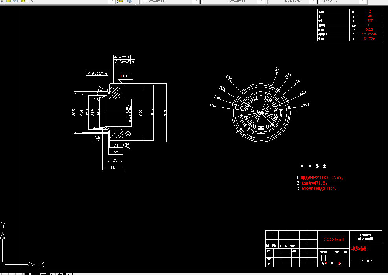The image size is (388, 275).
Task: Open the layer list dropdown arrow
Action: tap(112, 1)
